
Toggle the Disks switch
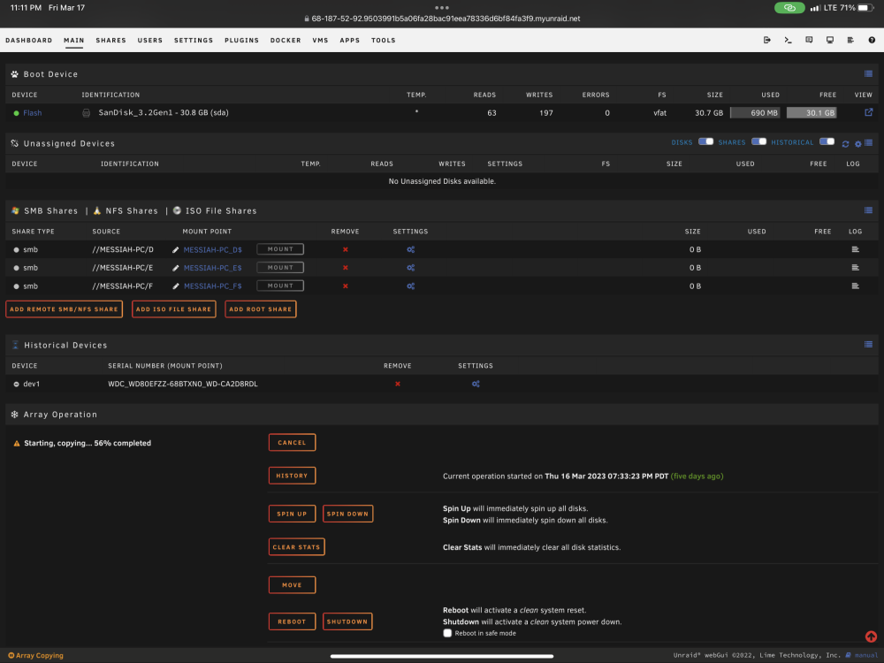point(705,141)
